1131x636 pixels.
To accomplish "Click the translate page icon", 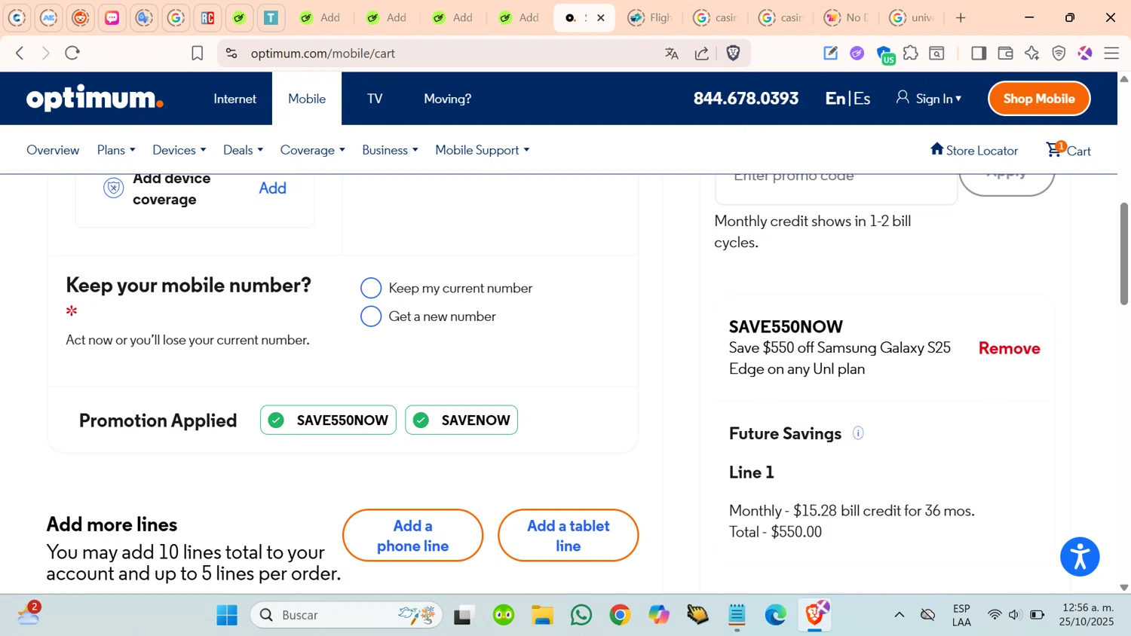I will (672, 53).
